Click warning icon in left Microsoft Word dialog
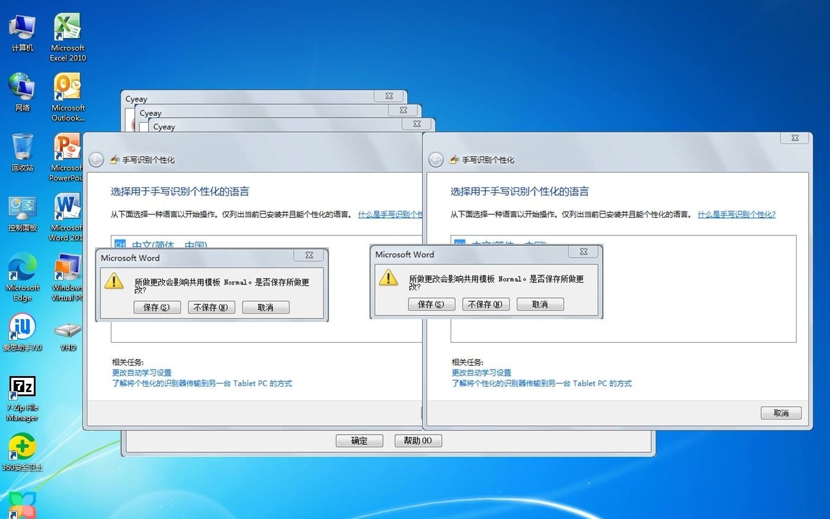 point(114,280)
